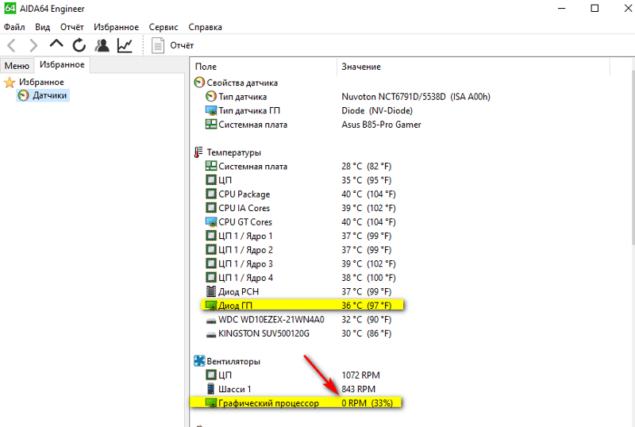
Task: Minimize the AIDA64 Engineer window
Action: tap(562, 8)
